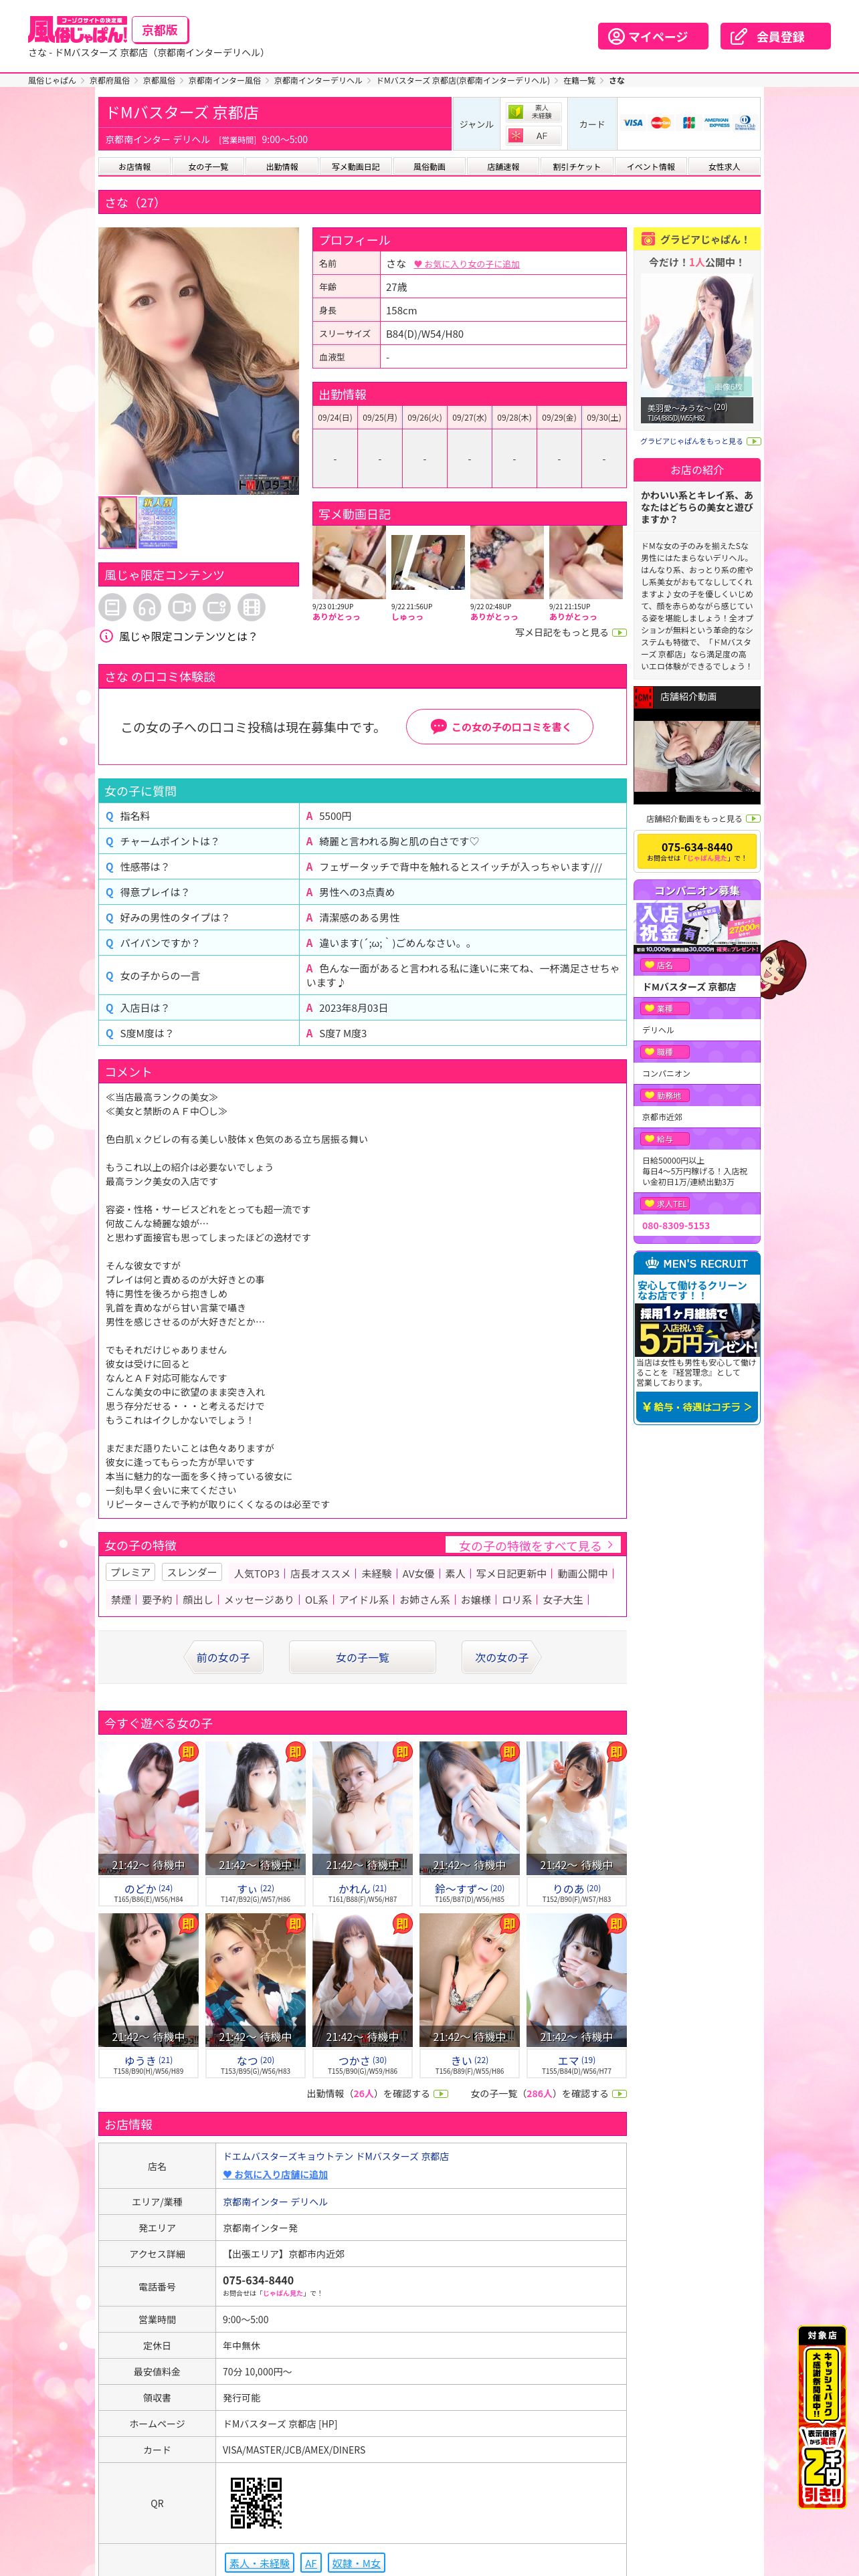
Task: Click the info icon beside 風じゃ限定コンテンツとは？
Action: [106, 636]
